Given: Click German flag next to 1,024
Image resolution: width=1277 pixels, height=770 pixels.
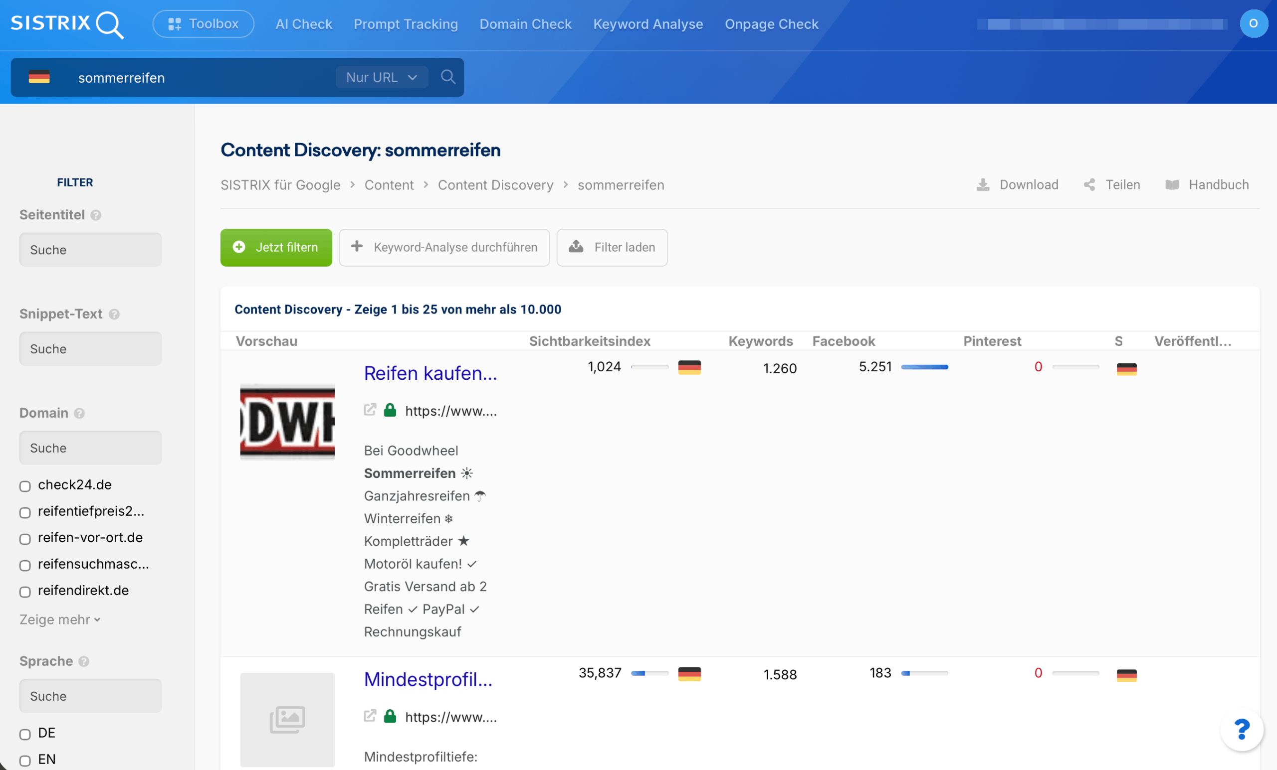Looking at the screenshot, I should (x=689, y=367).
